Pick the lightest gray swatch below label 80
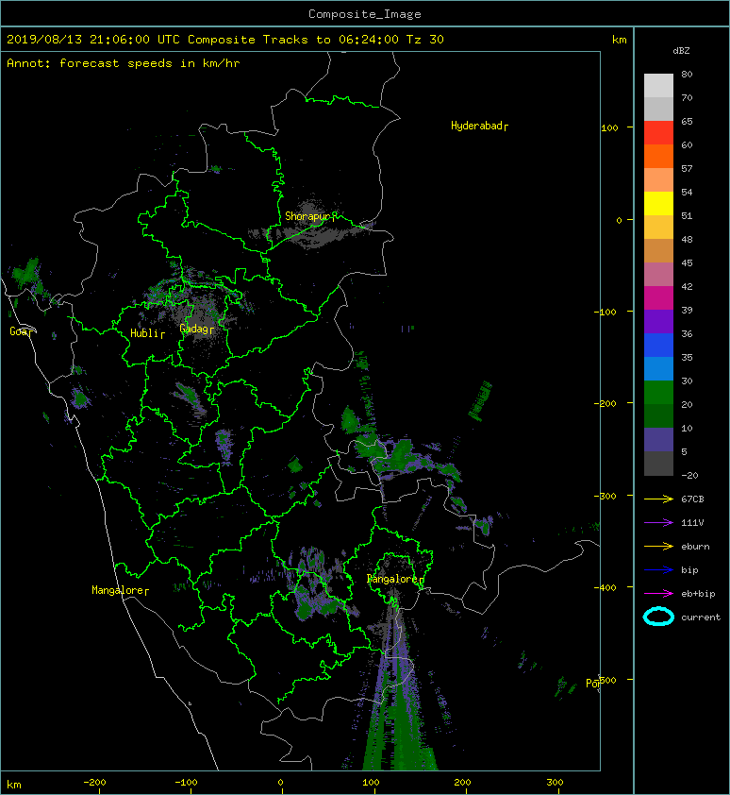This screenshot has width=730, height=795. [658, 86]
